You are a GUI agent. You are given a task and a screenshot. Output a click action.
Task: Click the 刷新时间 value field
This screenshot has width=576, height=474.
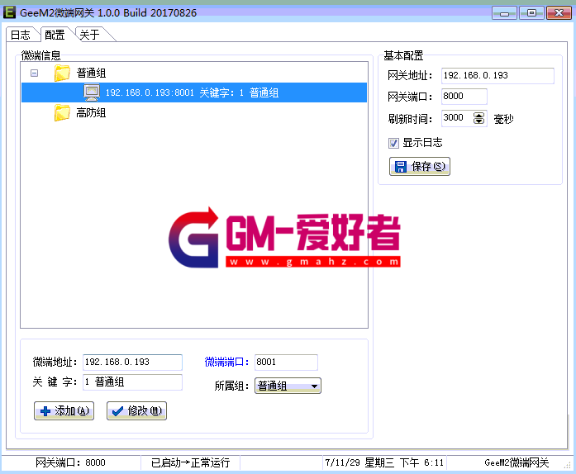[457, 118]
